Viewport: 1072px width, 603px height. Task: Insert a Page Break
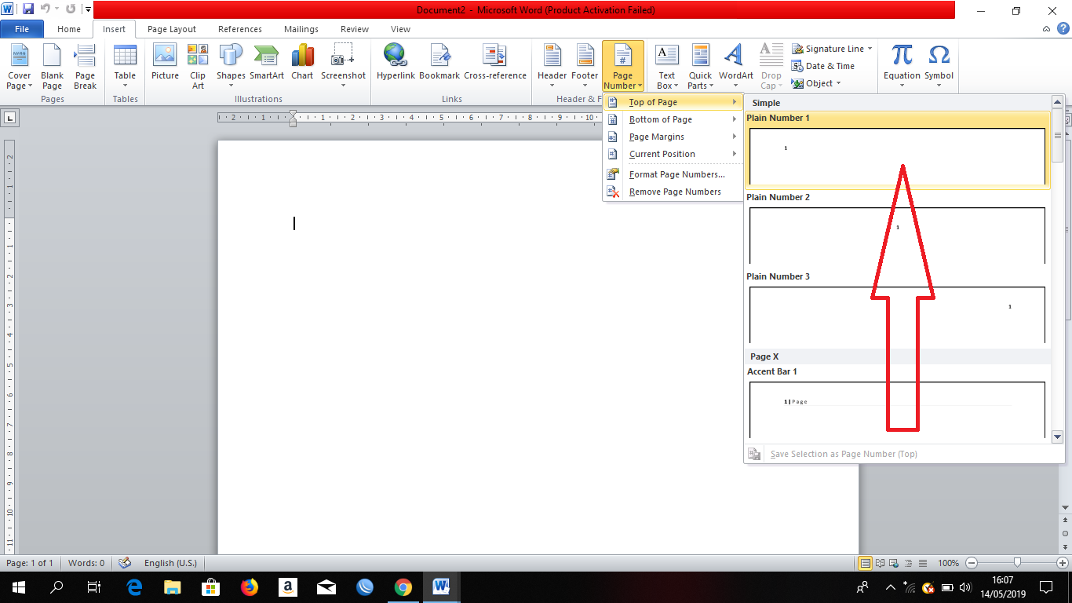(85, 66)
